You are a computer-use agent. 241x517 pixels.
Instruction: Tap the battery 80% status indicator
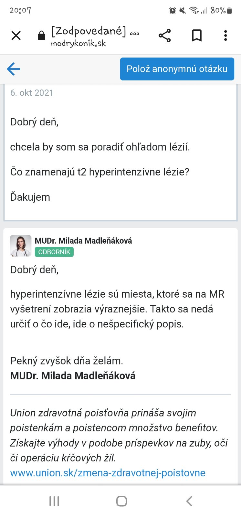tap(221, 10)
